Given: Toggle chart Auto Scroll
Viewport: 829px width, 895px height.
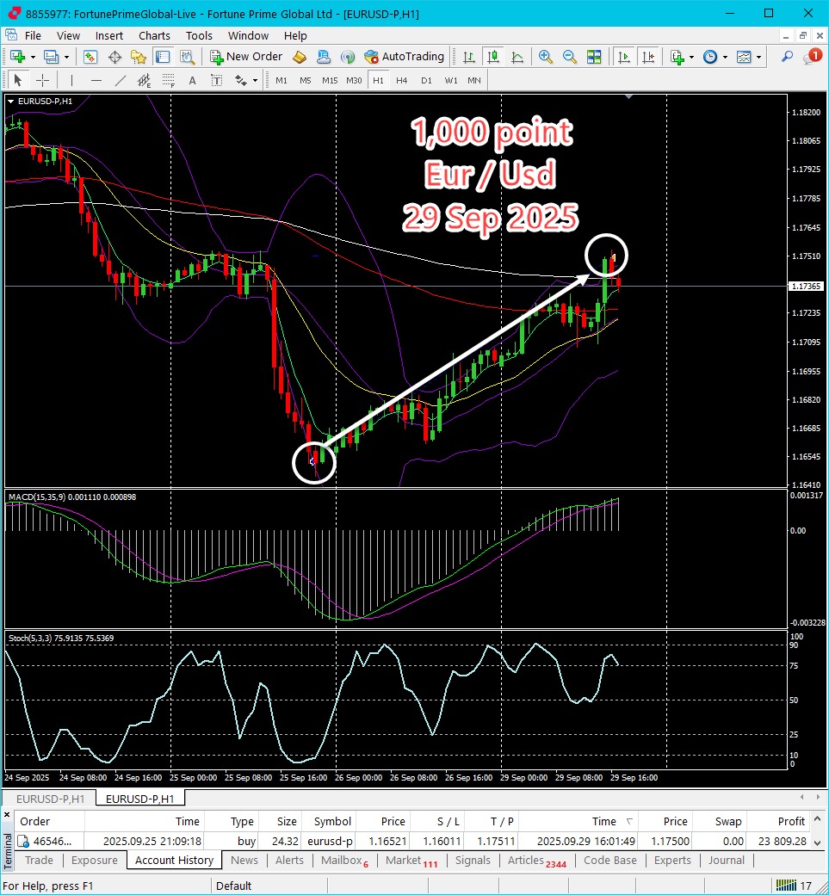Looking at the screenshot, I should coord(624,57).
